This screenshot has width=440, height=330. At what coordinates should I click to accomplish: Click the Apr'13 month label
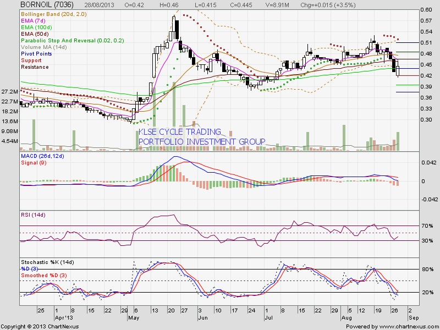[x=63, y=318]
